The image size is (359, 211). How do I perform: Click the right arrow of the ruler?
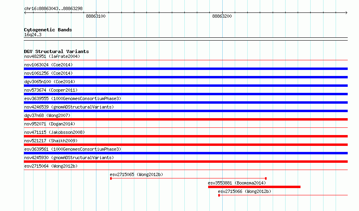click(346, 12)
